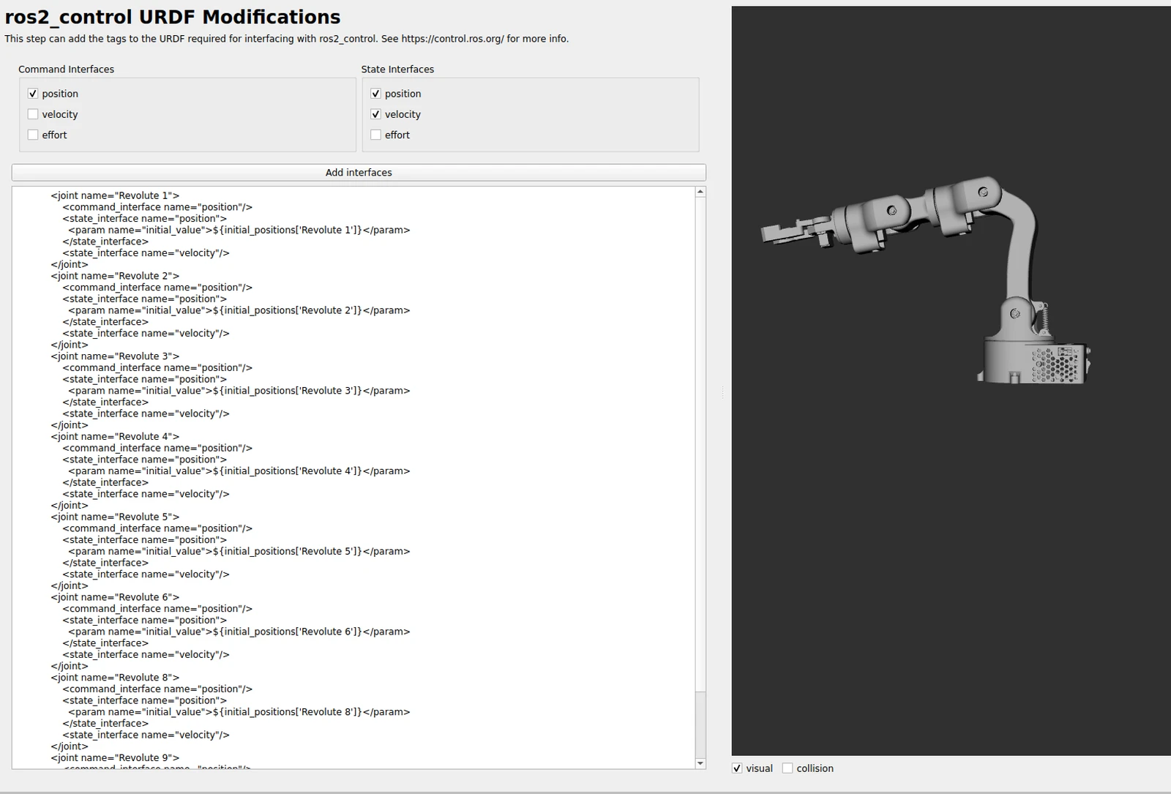Uncheck the velocity state interface checkbox
Image resolution: width=1171 pixels, height=794 pixels.
[x=375, y=114]
